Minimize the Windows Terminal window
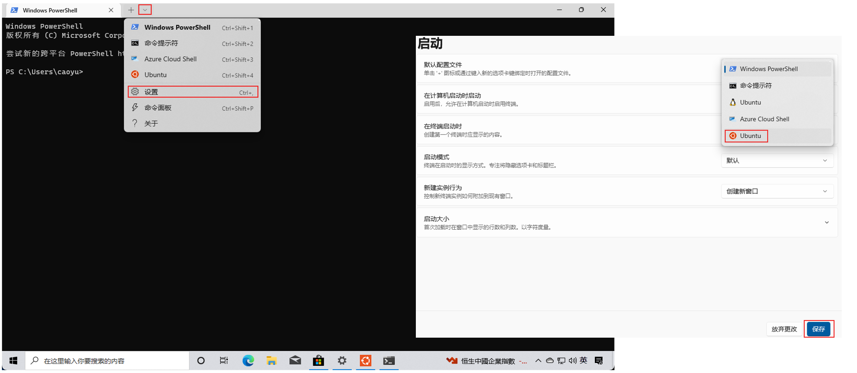The height and width of the screenshot is (373, 857). click(559, 10)
